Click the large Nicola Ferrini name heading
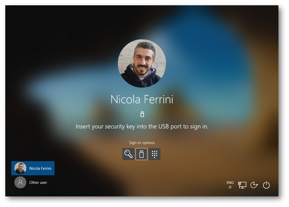The width and height of the screenshot is (289, 207). pos(142,99)
